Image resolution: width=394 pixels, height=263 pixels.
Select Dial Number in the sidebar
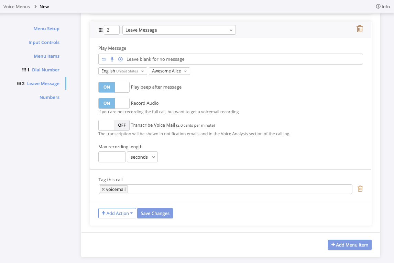click(x=46, y=70)
